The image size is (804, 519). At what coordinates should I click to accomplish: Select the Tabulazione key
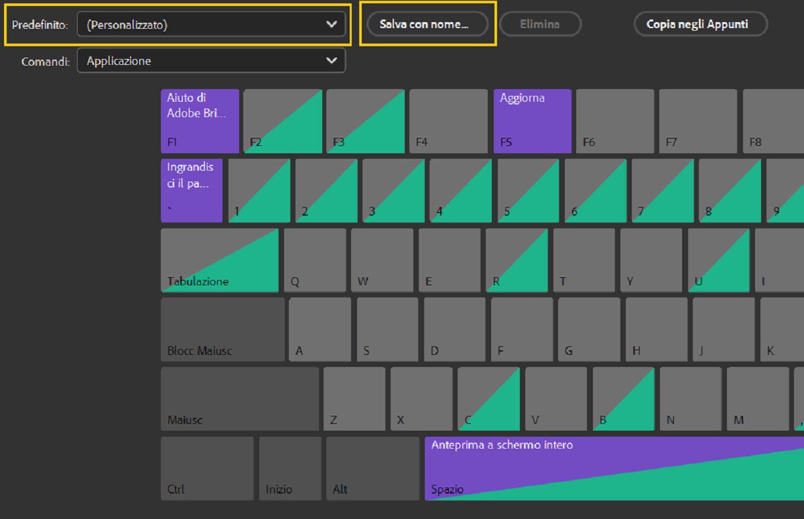coord(220,261)
